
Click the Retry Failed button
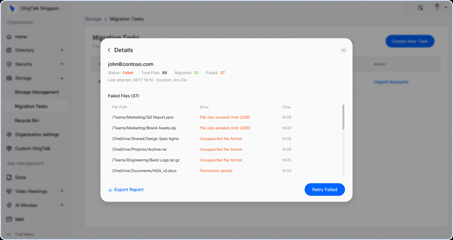325,190
